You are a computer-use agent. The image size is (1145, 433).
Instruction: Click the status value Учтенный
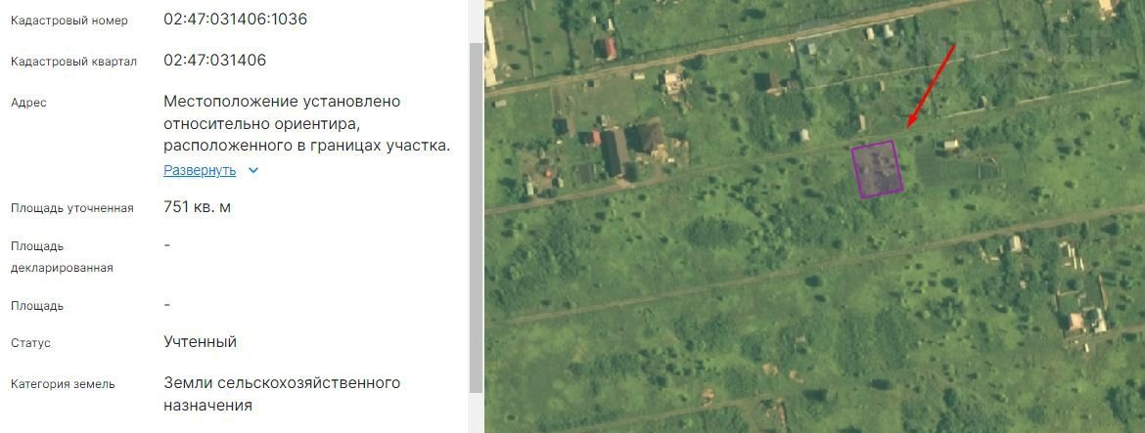(200, 342)
